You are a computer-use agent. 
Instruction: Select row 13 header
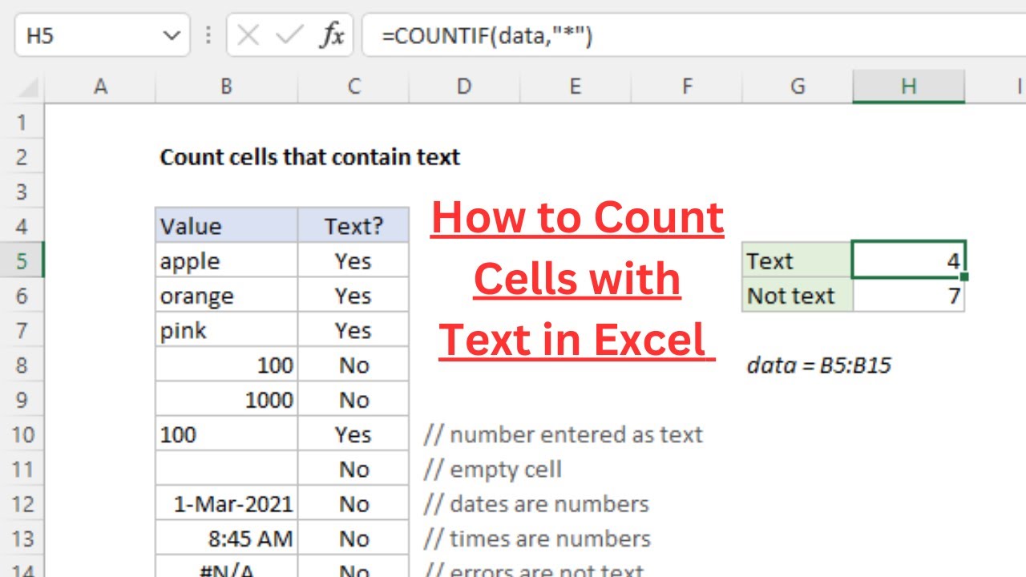[x=22, y=539]
